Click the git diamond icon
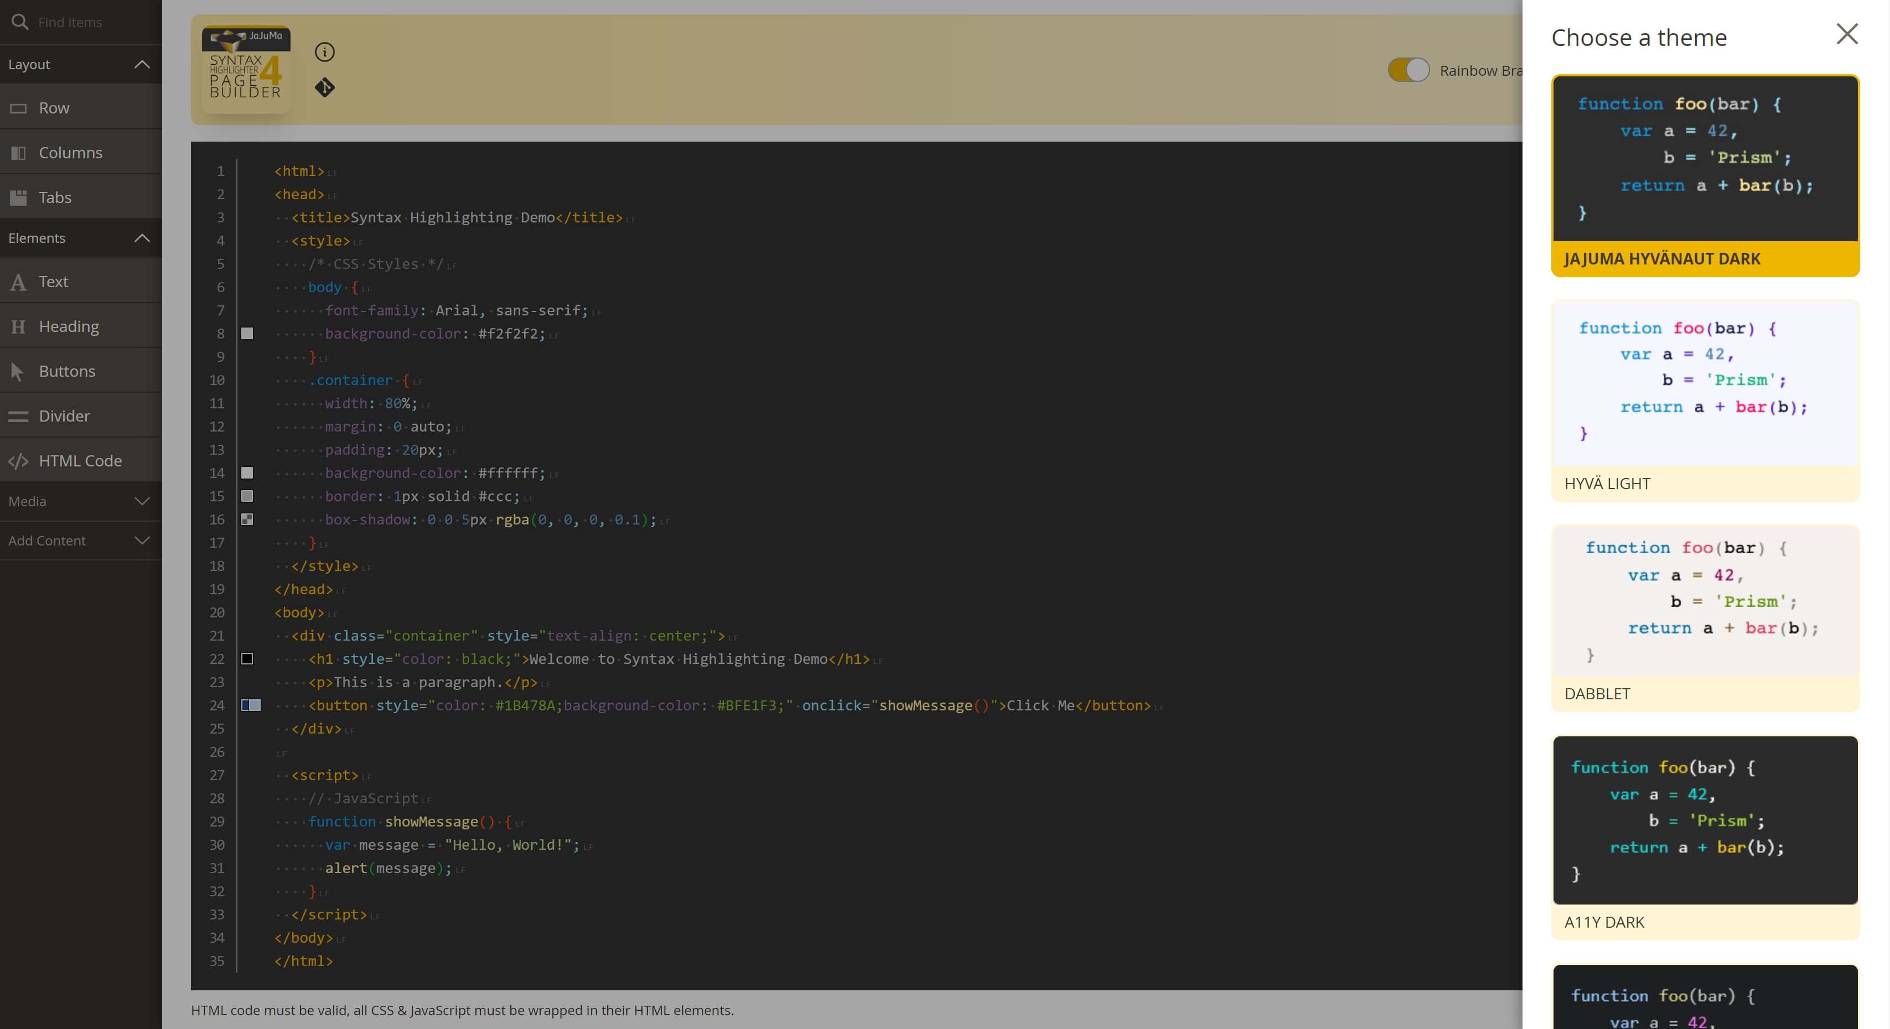This screenshot has width=1890, height=1029. 324,88
